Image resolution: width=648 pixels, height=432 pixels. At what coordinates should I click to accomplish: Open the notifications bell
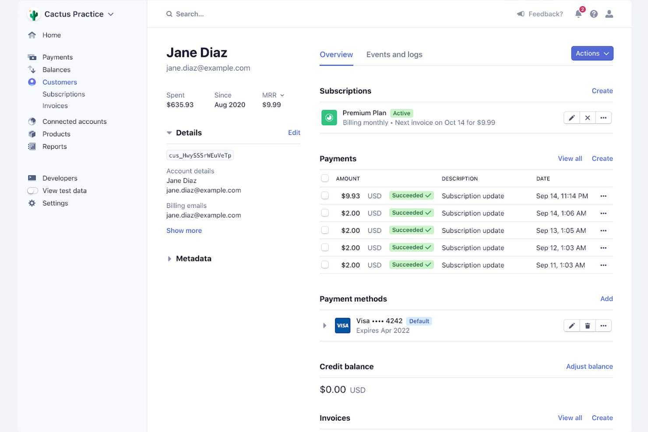579,14
